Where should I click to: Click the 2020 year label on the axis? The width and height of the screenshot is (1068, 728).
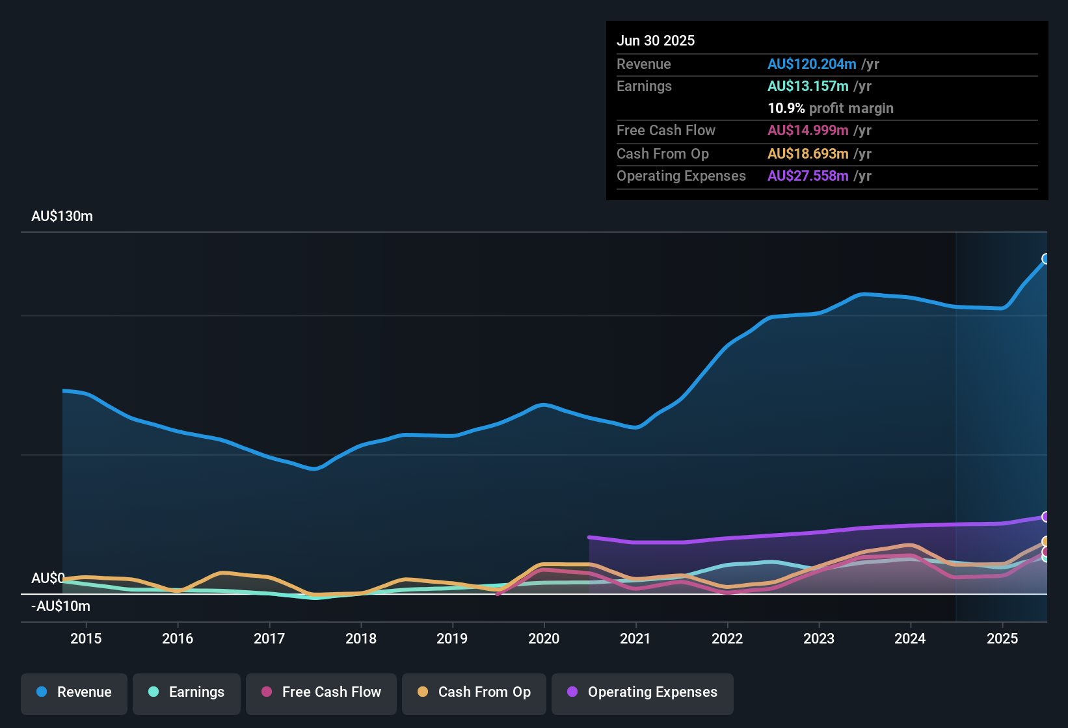click(544, 638)
